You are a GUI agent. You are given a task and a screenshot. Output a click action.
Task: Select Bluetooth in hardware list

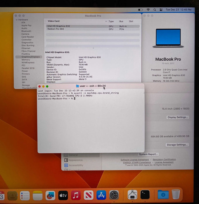tap(26, 31)
